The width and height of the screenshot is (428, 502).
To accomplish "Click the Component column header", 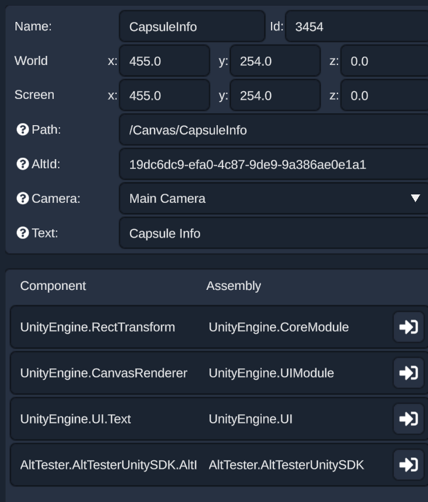I will [53, 286].
